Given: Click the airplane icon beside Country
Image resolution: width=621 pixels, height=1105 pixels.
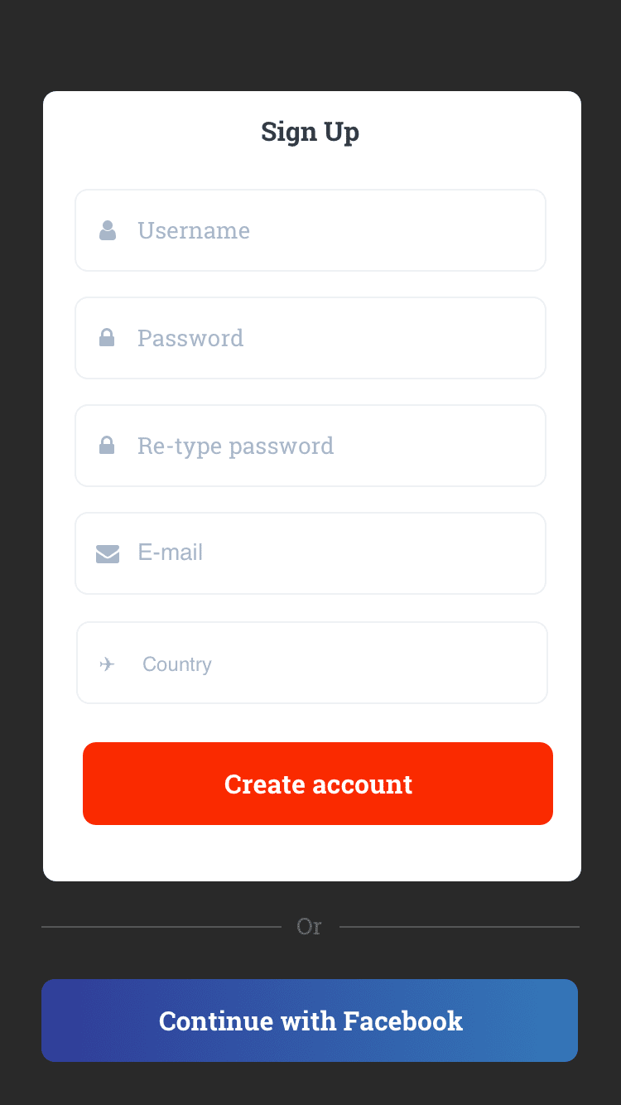Looking at the screenshot, I should point(107,664).
